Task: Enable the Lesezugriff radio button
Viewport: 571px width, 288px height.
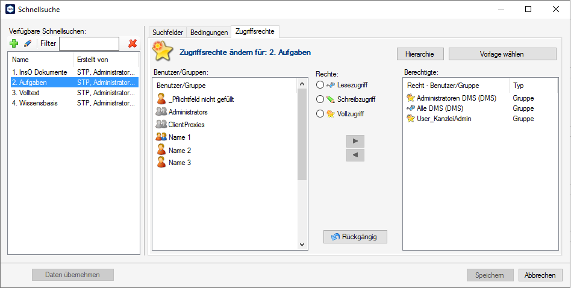Action: pyautogui.click(x=320, y=85)
